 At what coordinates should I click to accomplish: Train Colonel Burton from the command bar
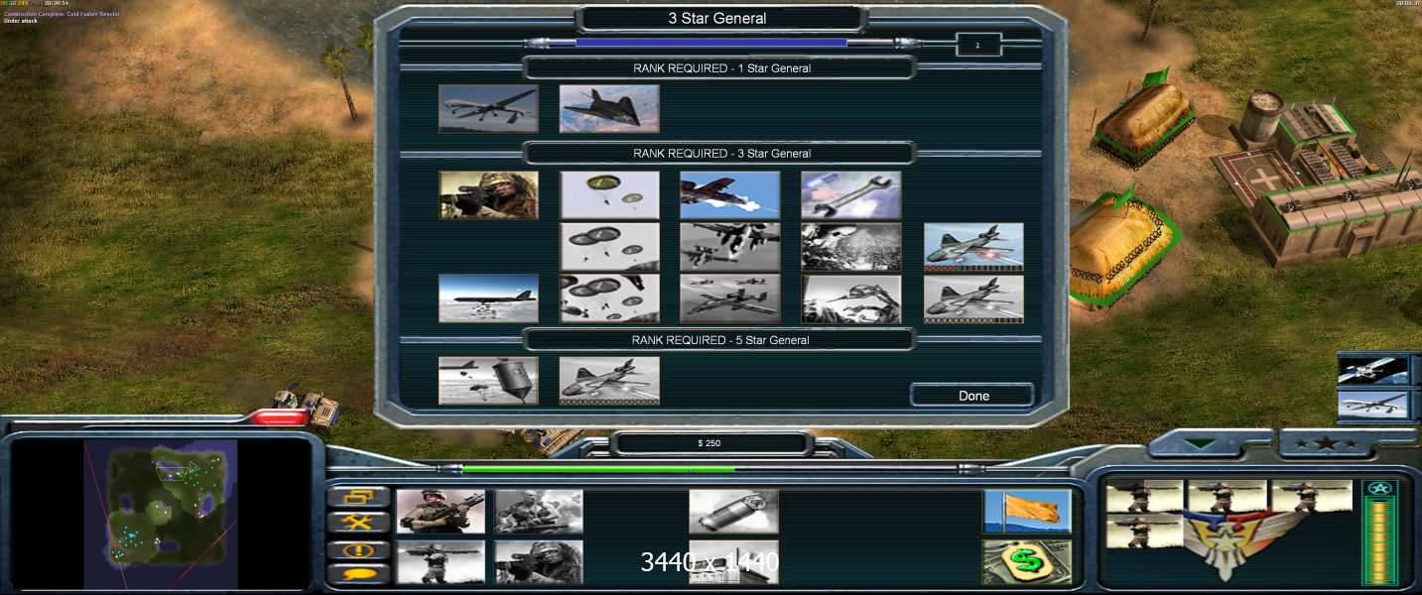pos(539,512)
